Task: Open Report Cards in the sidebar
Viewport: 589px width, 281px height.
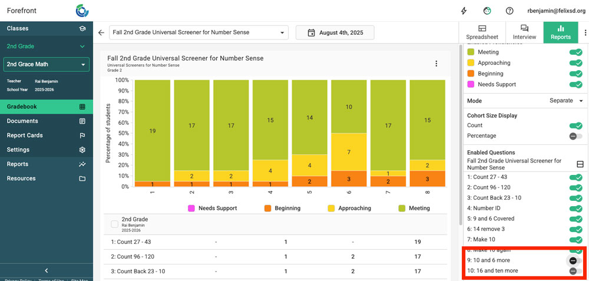Action: (x=25, y=135)
